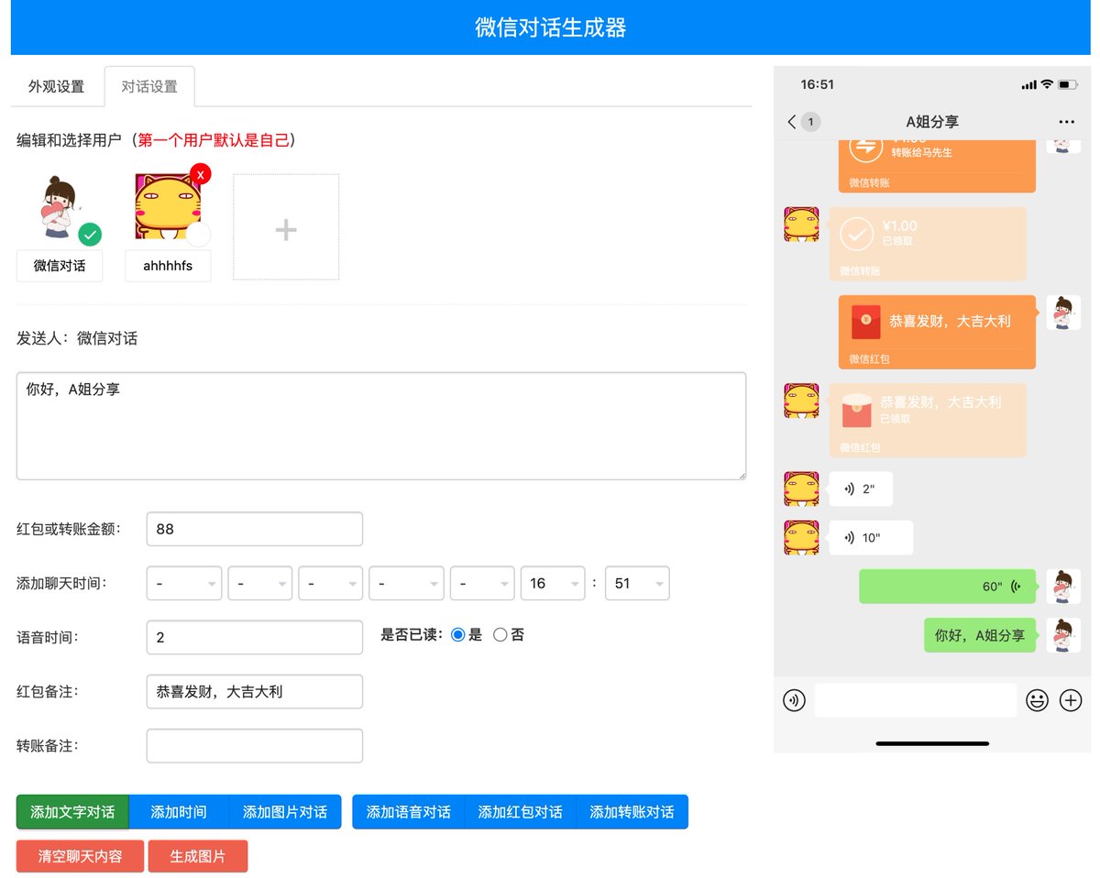Click the cellular signal icon in status bar
The image size is (1100, 878).
pos(1028,84)
